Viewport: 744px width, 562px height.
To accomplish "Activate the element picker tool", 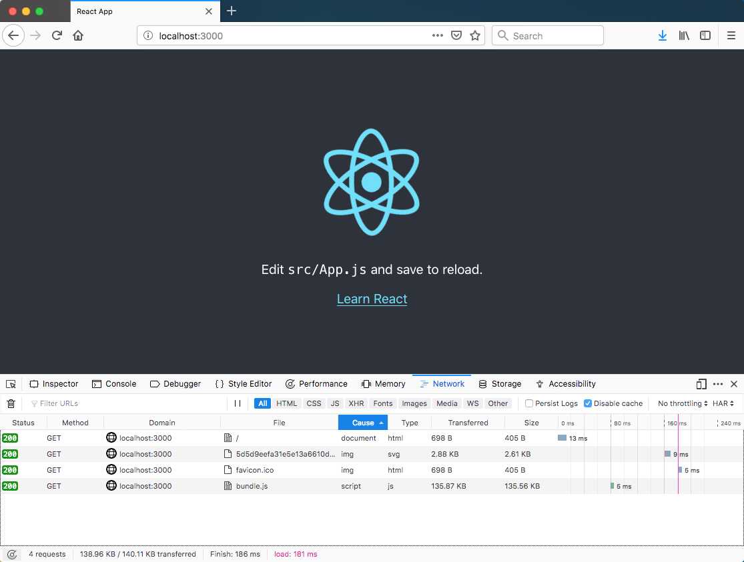I will [11, 384].
